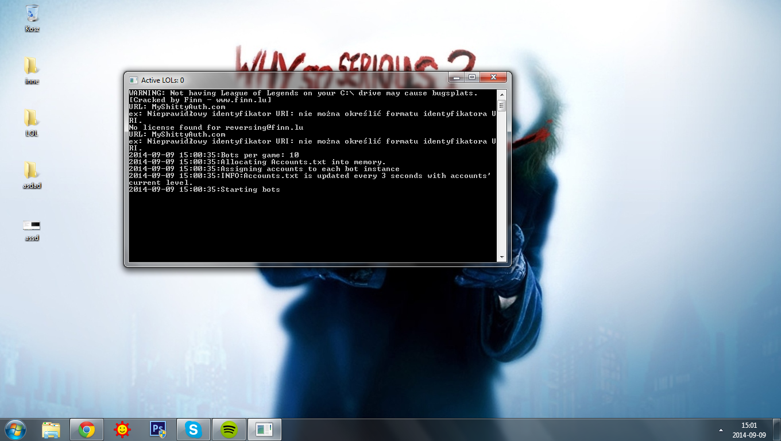
Task: Open the Windows Start menu orb
Action: (15, 429)
